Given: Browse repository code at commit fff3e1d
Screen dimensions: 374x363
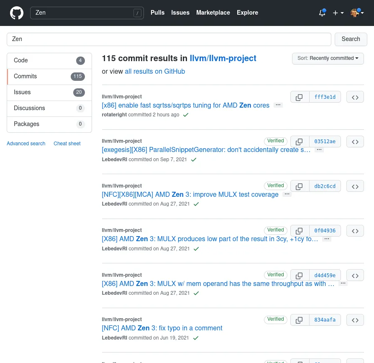Looking at the screenshot, I should pos(355,97).
